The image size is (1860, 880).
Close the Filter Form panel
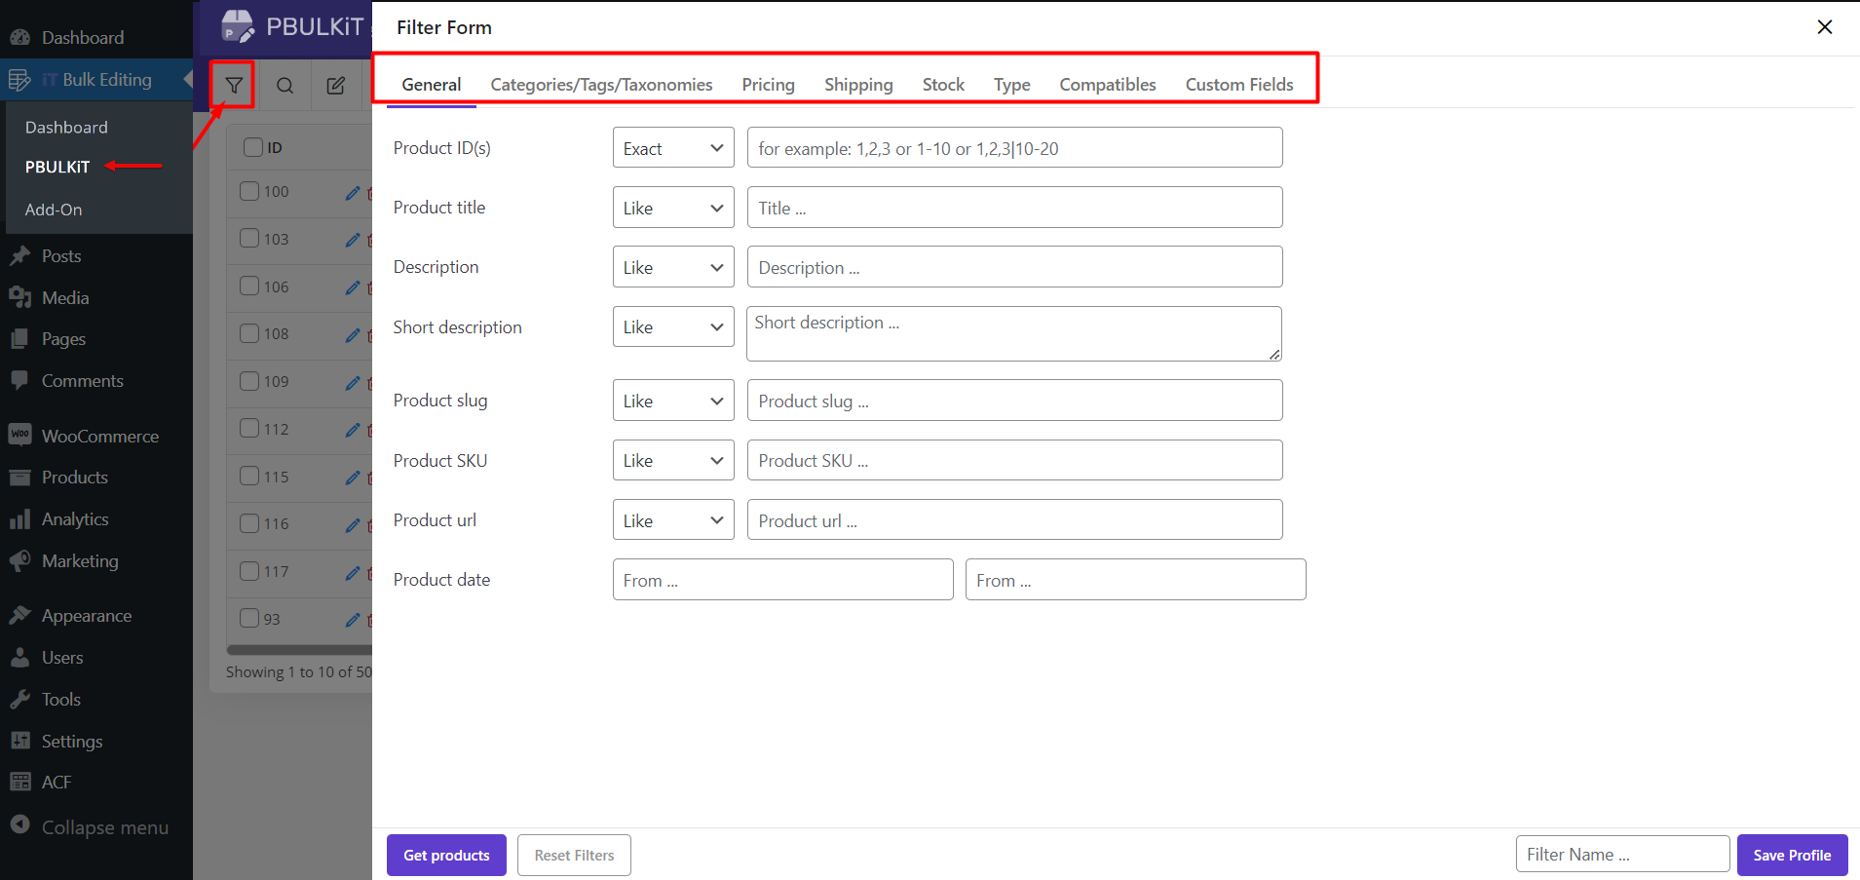pos(1825,27)
